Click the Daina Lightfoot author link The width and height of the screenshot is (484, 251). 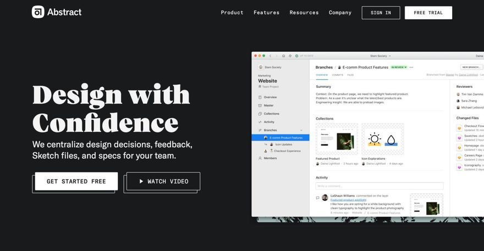tap(468, 75)
